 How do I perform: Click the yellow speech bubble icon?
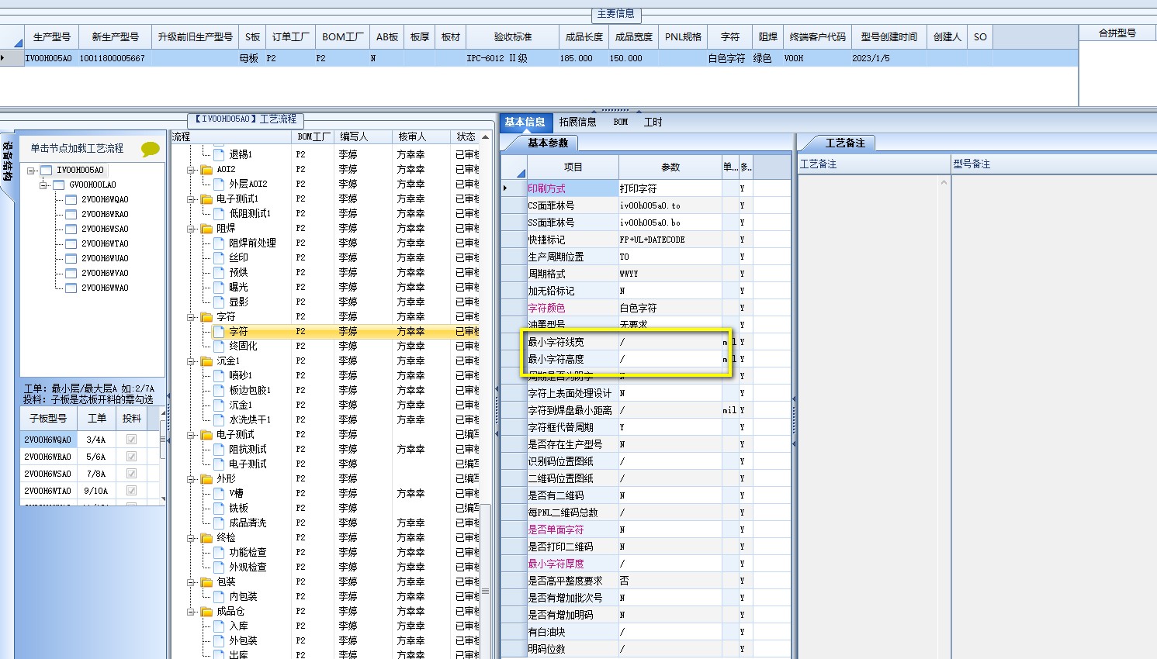tap(151, 148)
